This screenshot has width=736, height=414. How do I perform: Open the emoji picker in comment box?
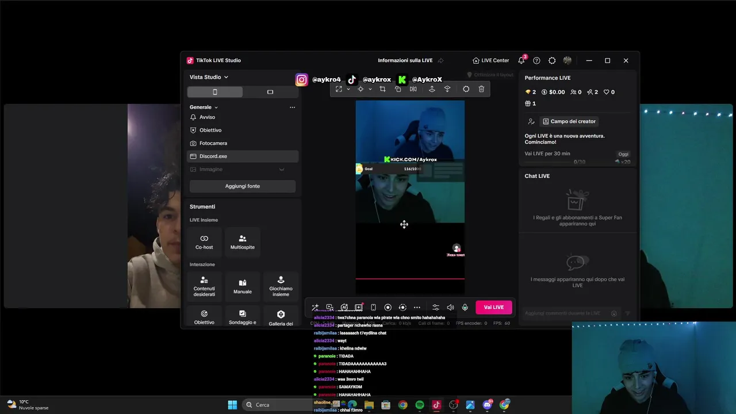pyautogui.click(x=614, y=313)
